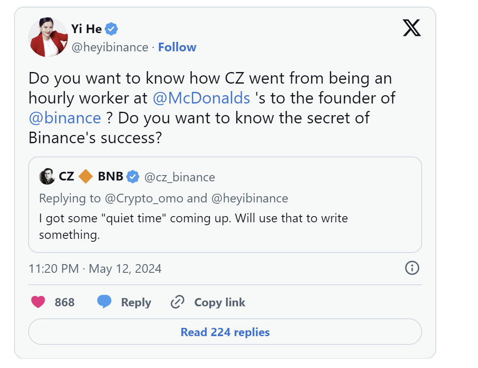Open the @binance mention link
This screenshot has width=478, height=368.
pos(65,118)
